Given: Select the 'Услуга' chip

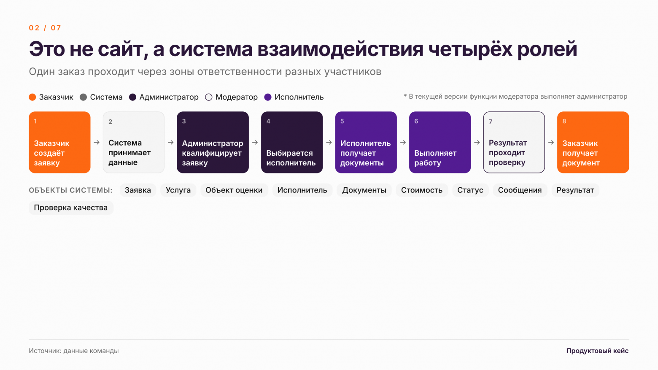Looking at the screenshot, I should pos(178,190).
